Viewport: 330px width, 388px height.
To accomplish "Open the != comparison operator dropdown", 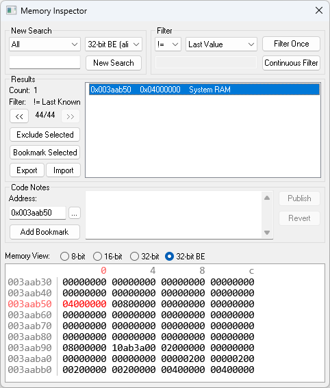I will [168, 44].
